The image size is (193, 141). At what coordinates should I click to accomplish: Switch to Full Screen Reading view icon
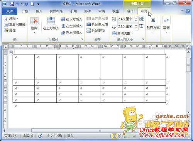click(120, 136)
